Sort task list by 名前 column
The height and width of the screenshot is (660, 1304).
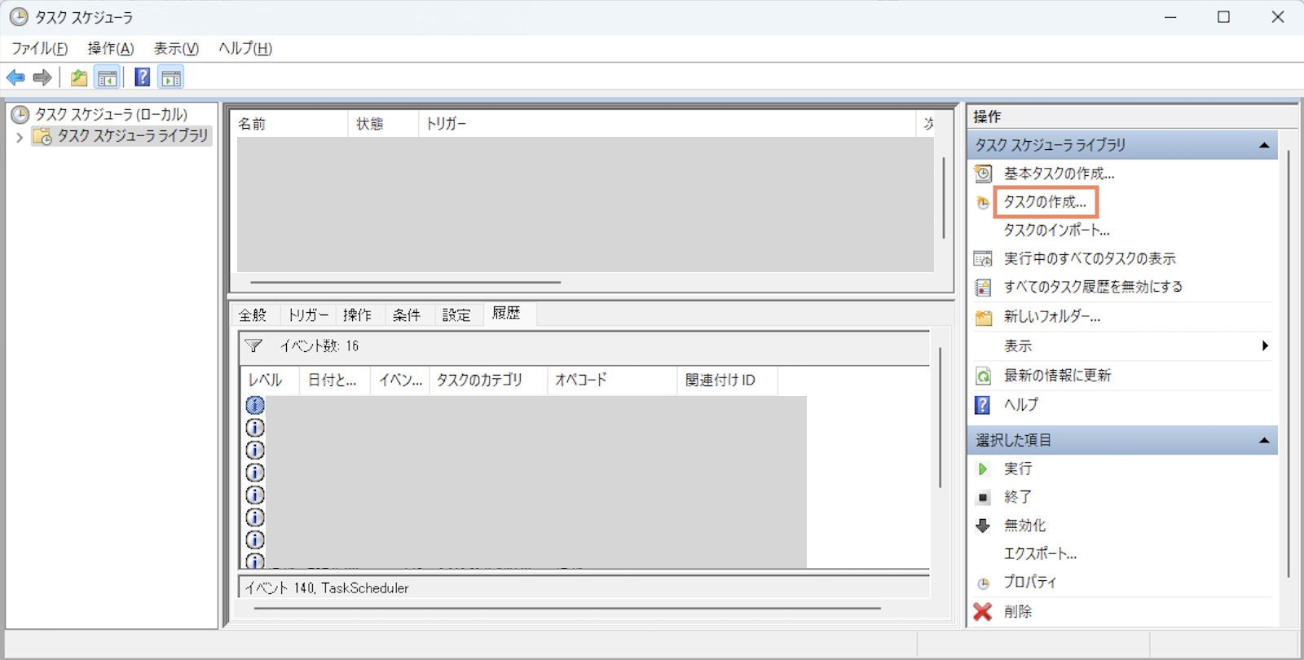tap(291, 124)
